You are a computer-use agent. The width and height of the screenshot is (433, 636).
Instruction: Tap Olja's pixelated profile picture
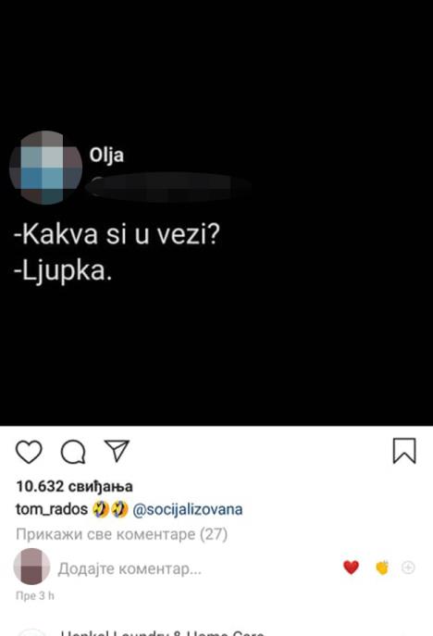pyautogui.click(x=45, y=168)
